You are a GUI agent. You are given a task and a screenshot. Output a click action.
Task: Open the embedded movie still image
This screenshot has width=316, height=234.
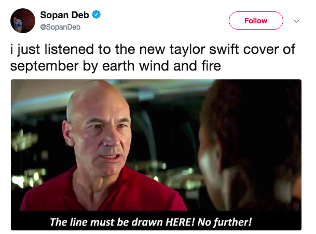coord(156,155)
